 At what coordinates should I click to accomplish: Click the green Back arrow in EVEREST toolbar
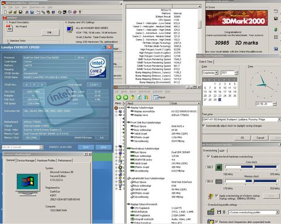point(119,97)
